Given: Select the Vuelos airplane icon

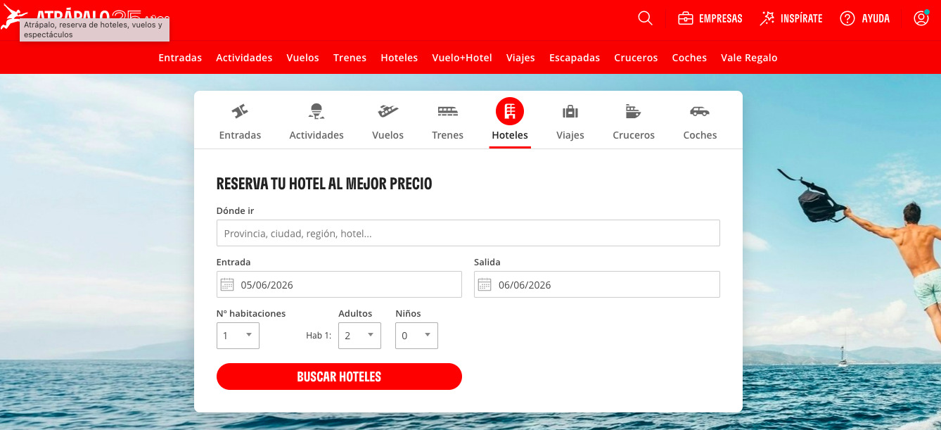Looking at the screenshot, I should click(388, 111).
